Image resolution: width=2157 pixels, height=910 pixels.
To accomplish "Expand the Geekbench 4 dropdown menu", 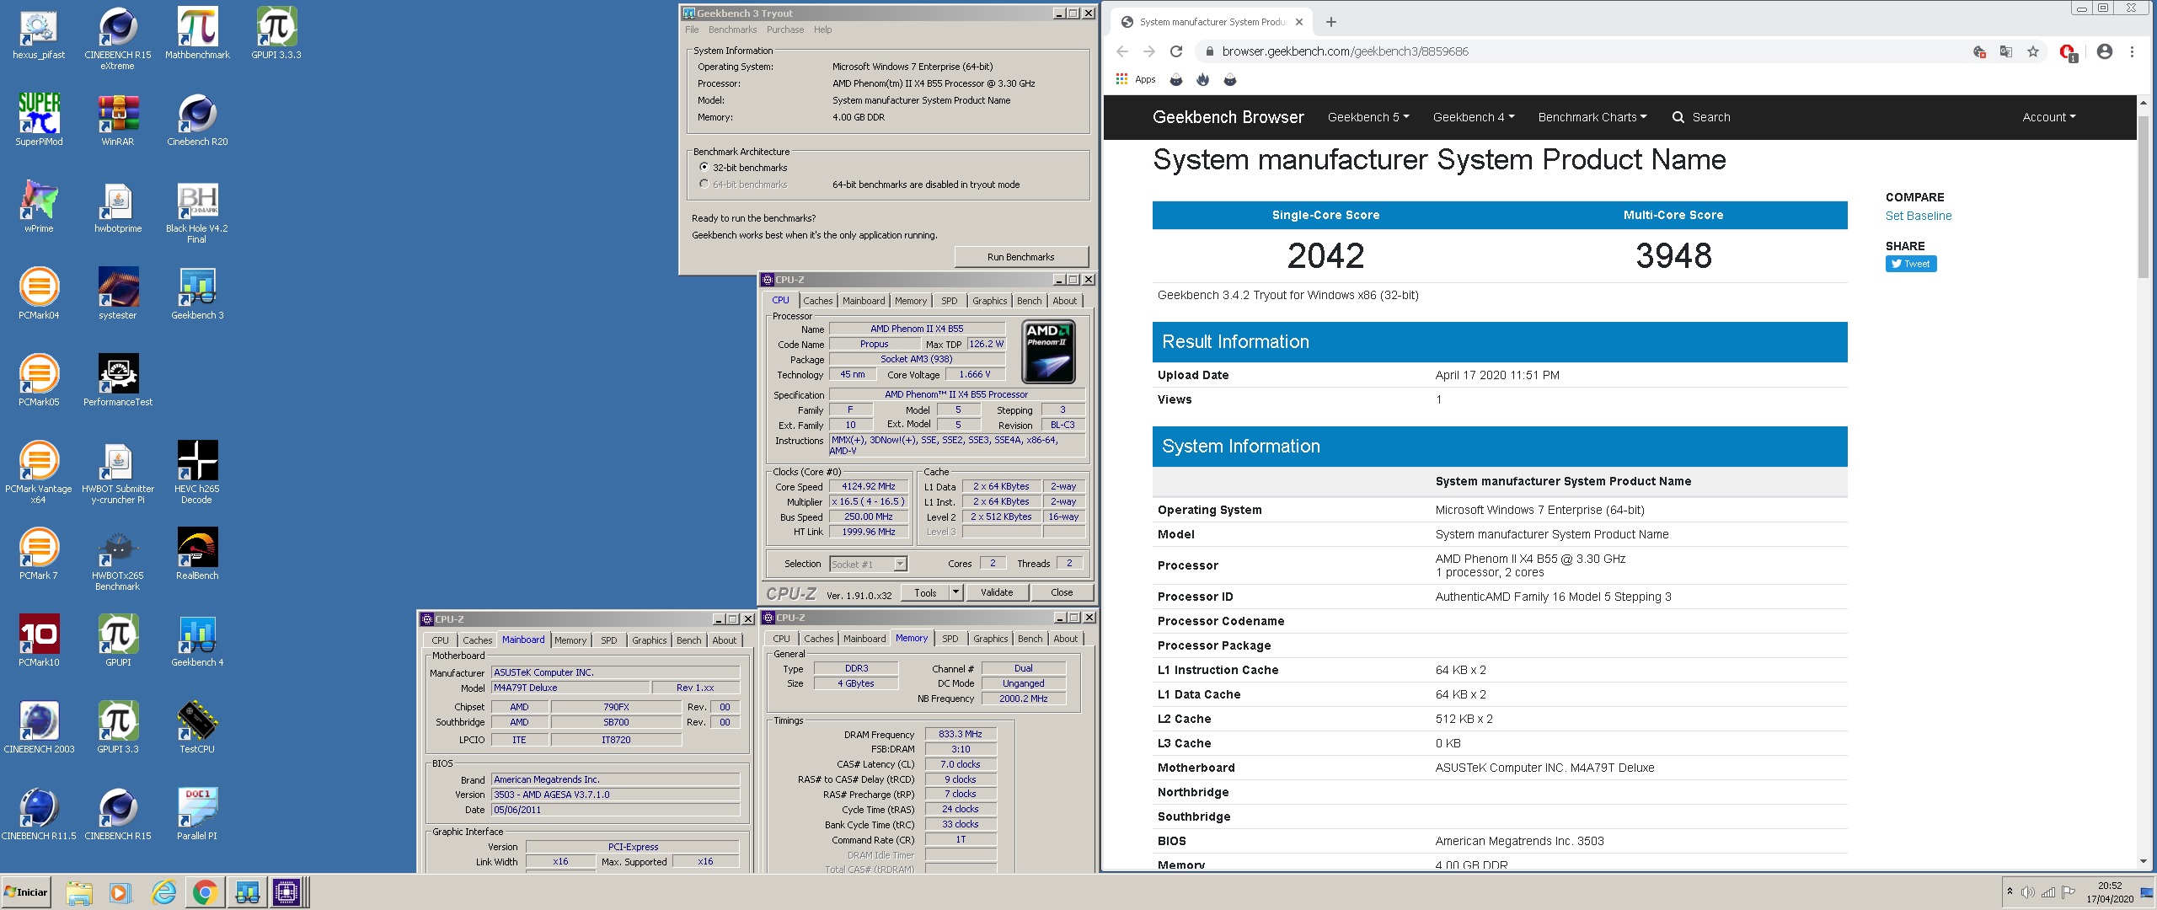I will tap(1474, 117).
